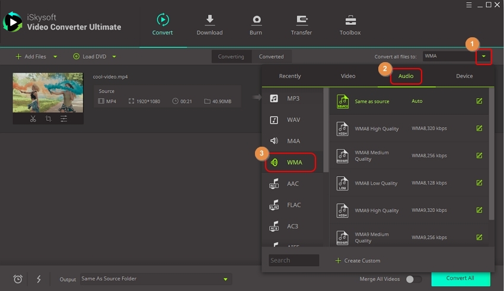The width and height of the screenshot is (504, 291).
Task: Go to the Download section
Action: click(209, 25)
